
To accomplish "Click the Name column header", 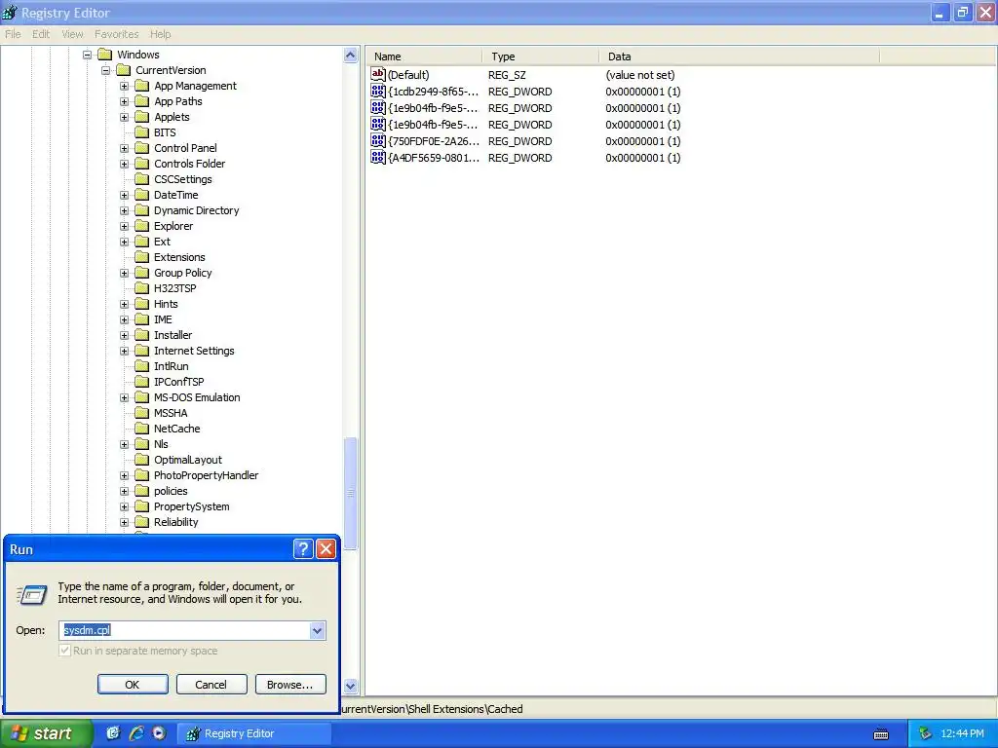I will tap(424, 56).
